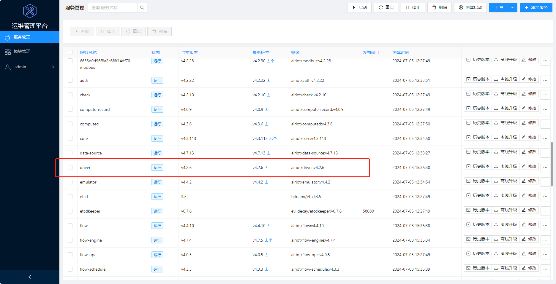Collapse the sidebar with the bottom arrow
This screenshot has width=556, height=284.
click(29, 277)
